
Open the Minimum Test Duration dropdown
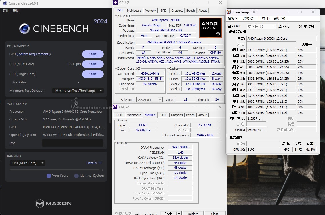click(78, 91)
